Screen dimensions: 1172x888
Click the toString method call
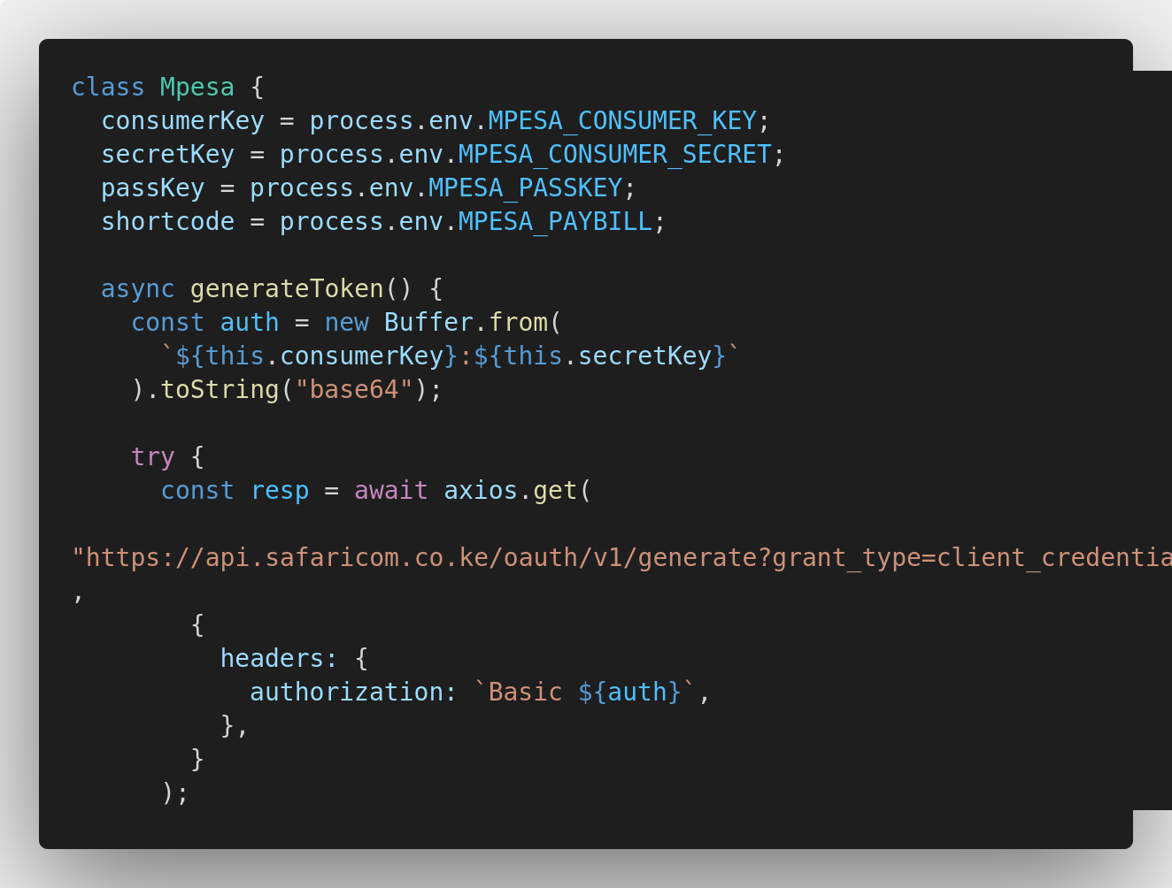[x=220, y=390]
